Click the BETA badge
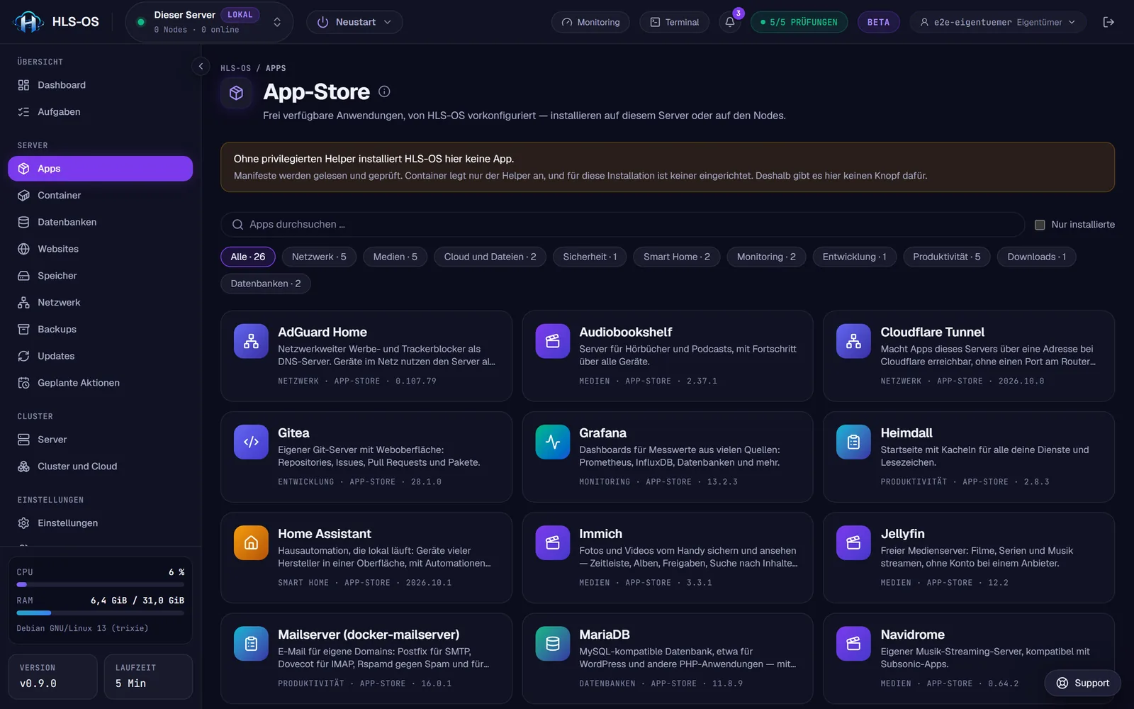The width and height of the screenshot is (1134, 709). [x=878, y=22]
